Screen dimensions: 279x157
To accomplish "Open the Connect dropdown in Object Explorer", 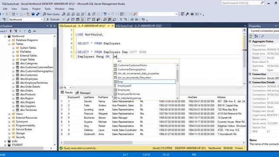I will 3,31.
